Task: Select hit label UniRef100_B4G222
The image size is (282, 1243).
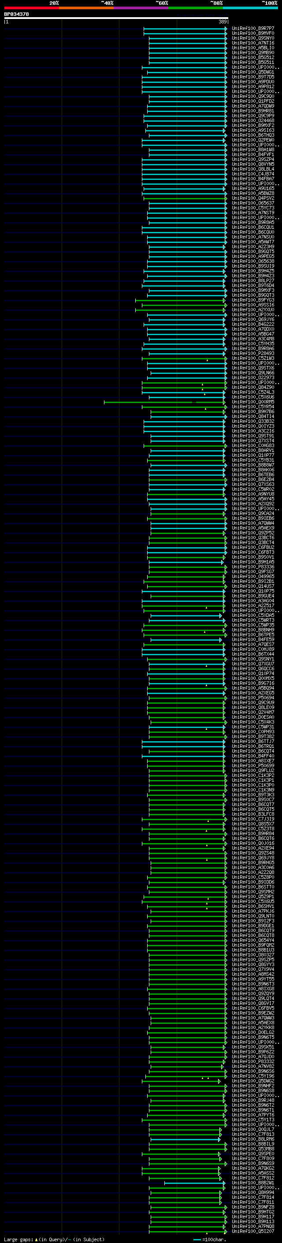Action: coord(253,324)
